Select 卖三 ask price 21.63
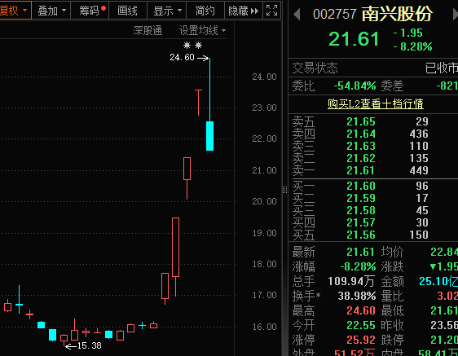 pyautogui.click(x=361, y=146)
